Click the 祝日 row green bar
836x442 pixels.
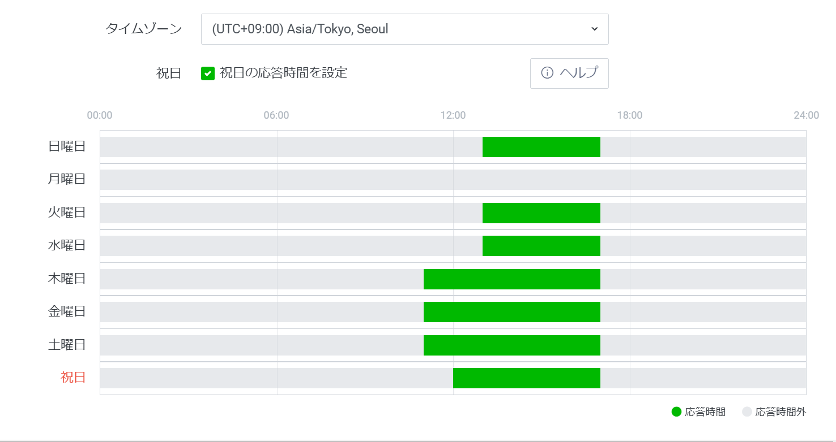pos(526,378)
